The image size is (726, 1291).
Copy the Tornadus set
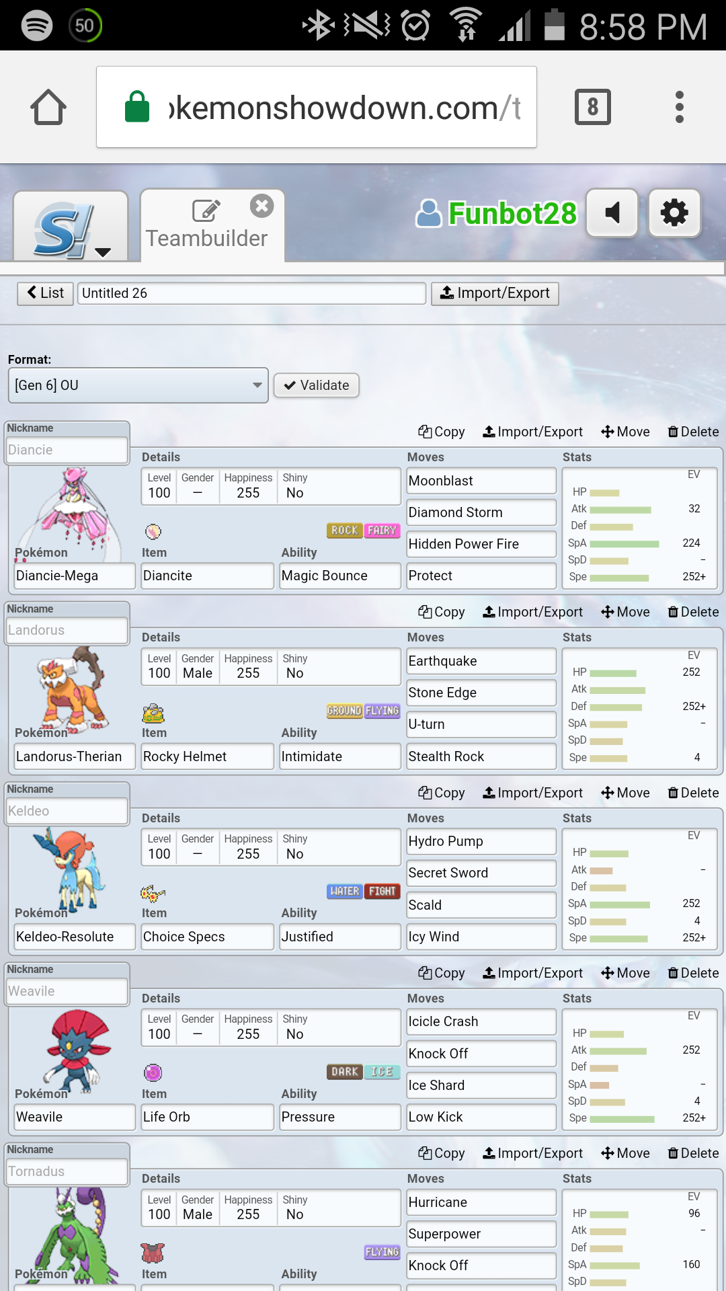[442, 1153]
